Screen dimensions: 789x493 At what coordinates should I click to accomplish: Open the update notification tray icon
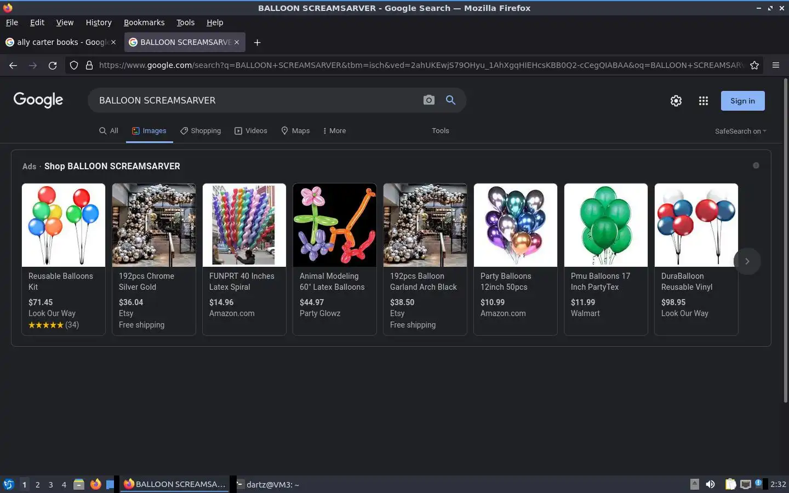(758, 483)
